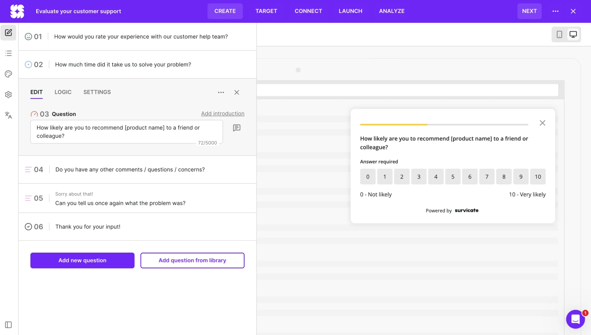The image size is (591, 335).
Task: Open the three-dot menu in top bar
Action: [x=555, y=11]
